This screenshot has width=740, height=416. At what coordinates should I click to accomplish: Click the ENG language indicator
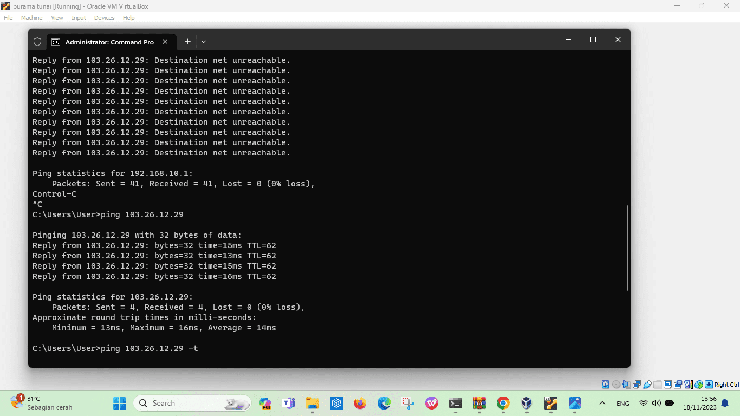(x=623, y=404)
